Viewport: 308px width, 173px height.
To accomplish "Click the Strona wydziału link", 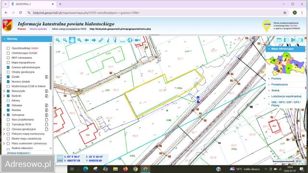I will (38, 29).
